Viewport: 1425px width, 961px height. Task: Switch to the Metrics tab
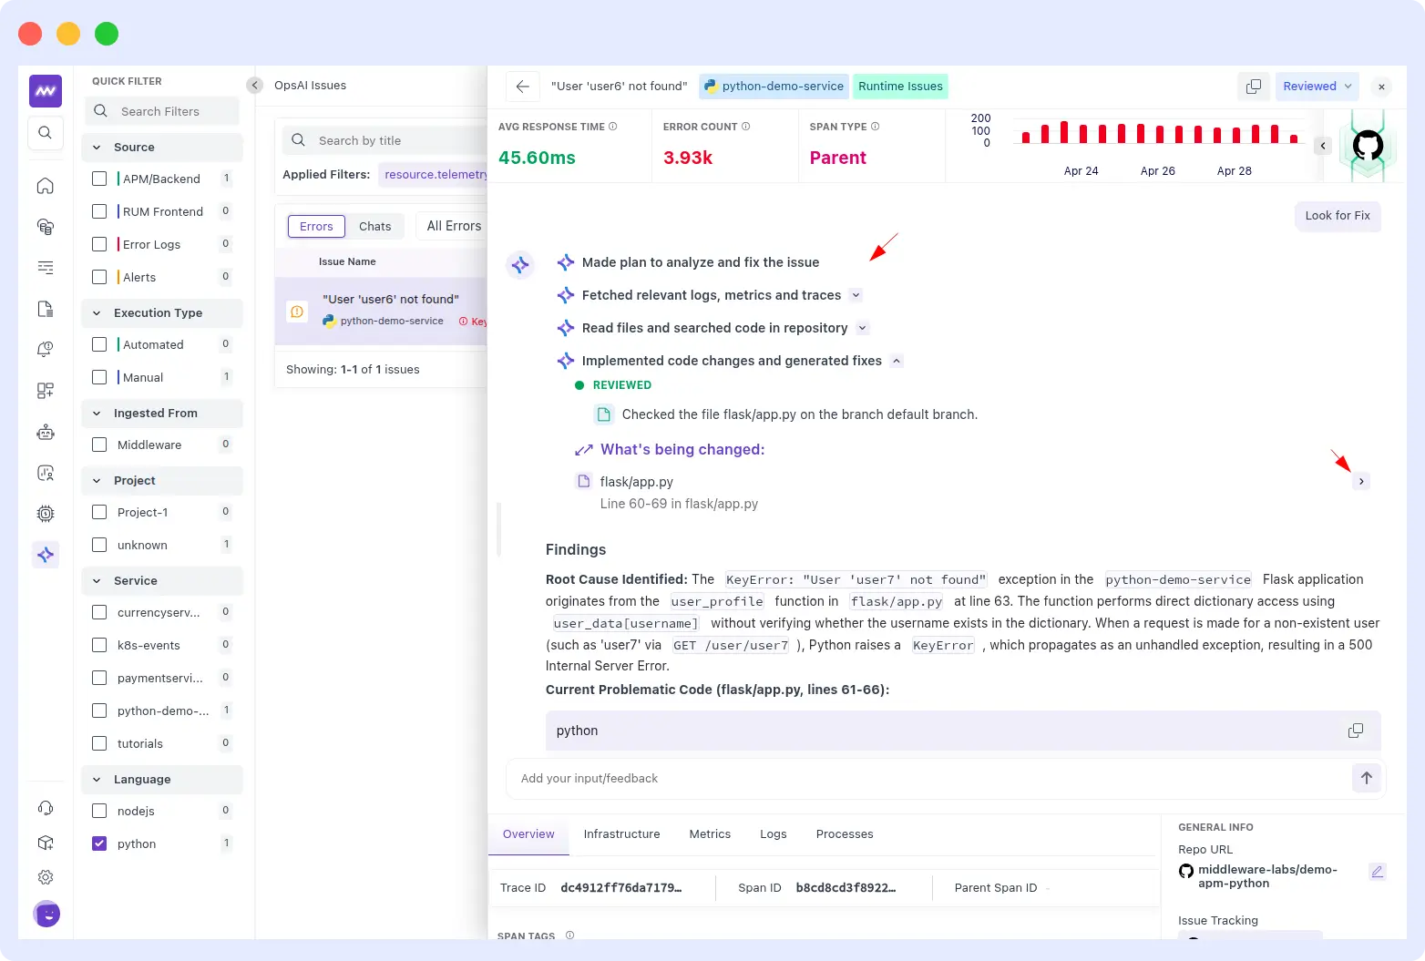[710, 833]
